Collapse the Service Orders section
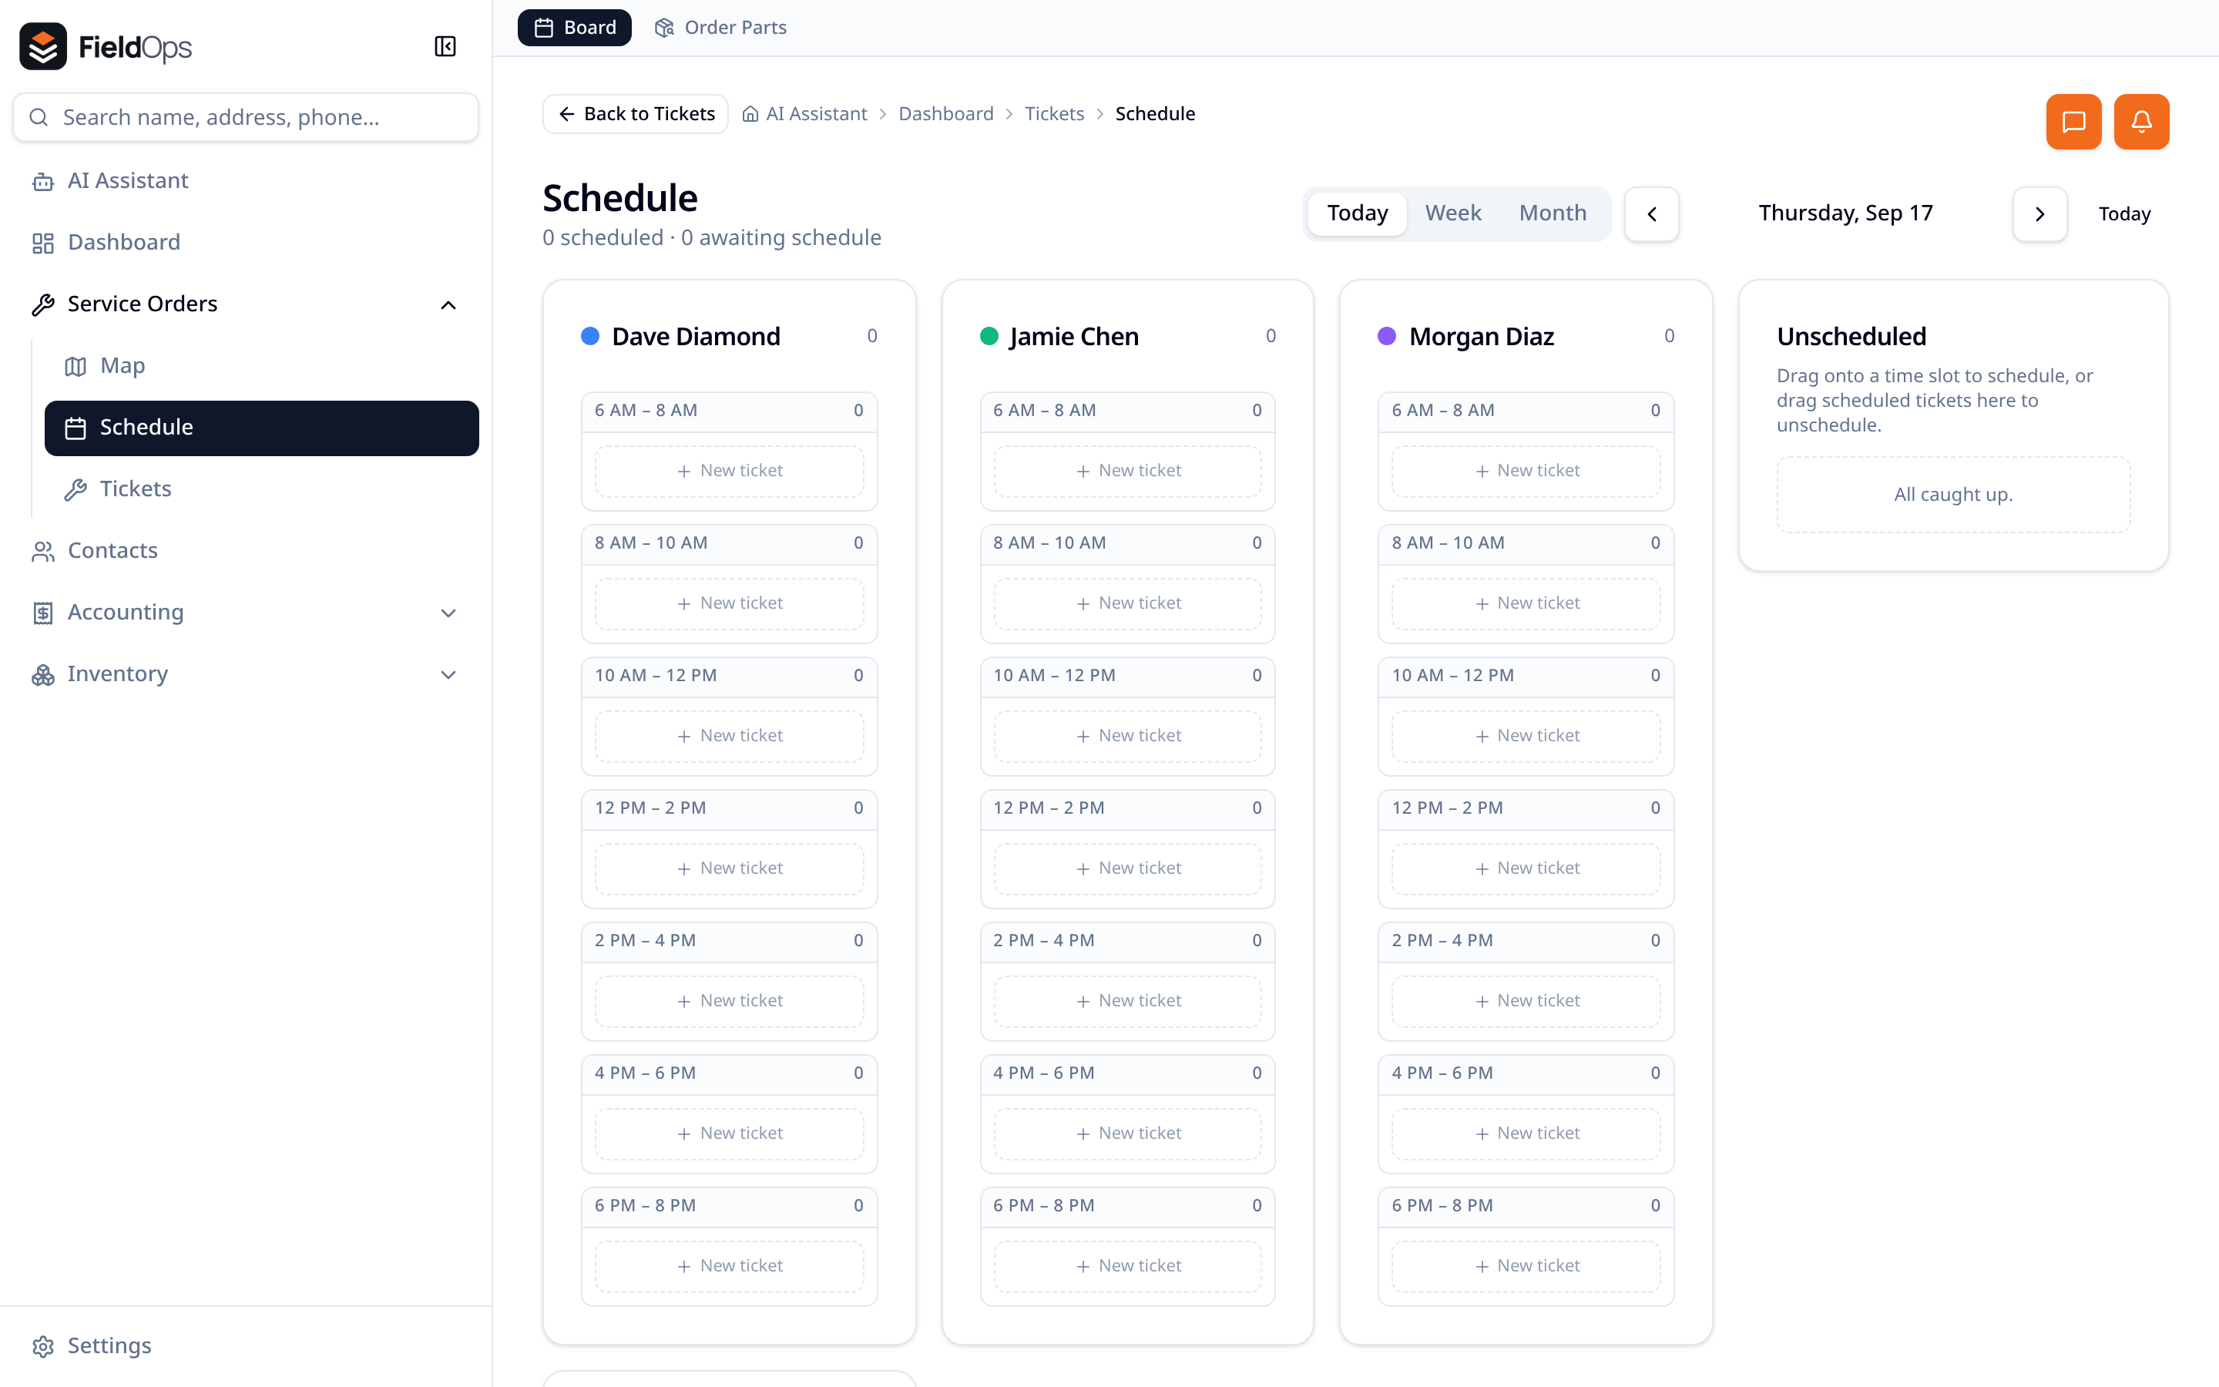The image size is (2219, 1387). pyautogui.click(x=448, y=304)
